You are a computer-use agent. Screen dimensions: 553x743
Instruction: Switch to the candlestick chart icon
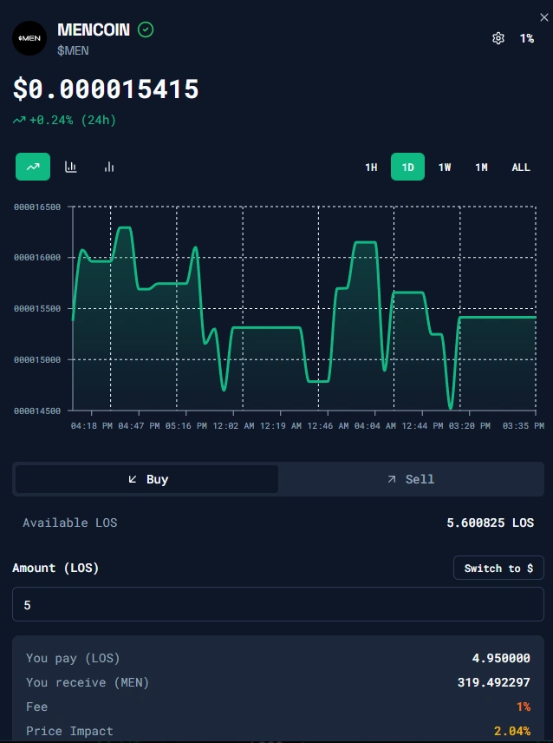(71, 167)
